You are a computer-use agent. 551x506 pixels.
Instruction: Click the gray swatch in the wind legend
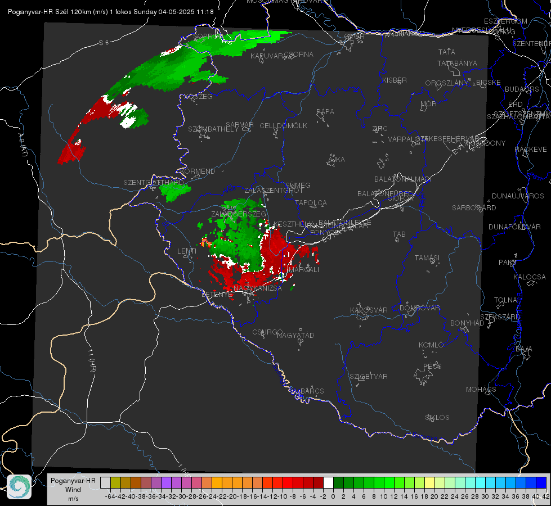point(105,483)
